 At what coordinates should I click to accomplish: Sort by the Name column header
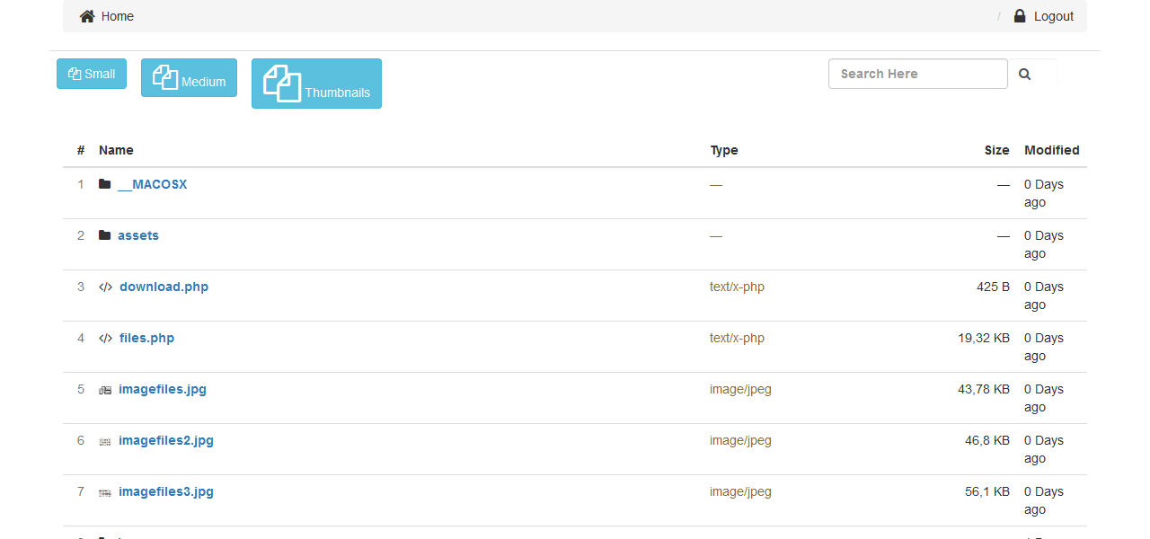click(116, 150)
